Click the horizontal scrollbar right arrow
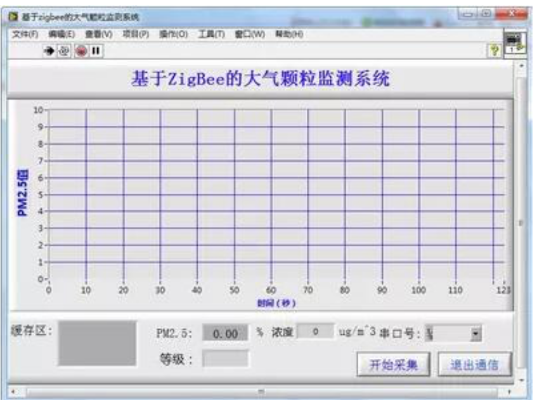The image size is (537, 400). point(509,392)
